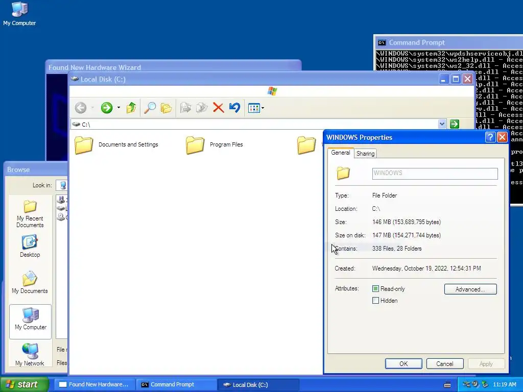Switch to the Sharing tab
The width and height of the screenshot is (523, 392).
[365, 153]
